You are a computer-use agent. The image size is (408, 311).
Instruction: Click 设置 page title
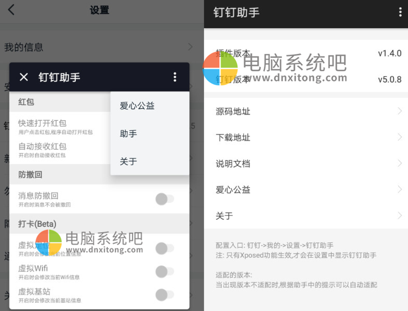[x=100, y=10]
